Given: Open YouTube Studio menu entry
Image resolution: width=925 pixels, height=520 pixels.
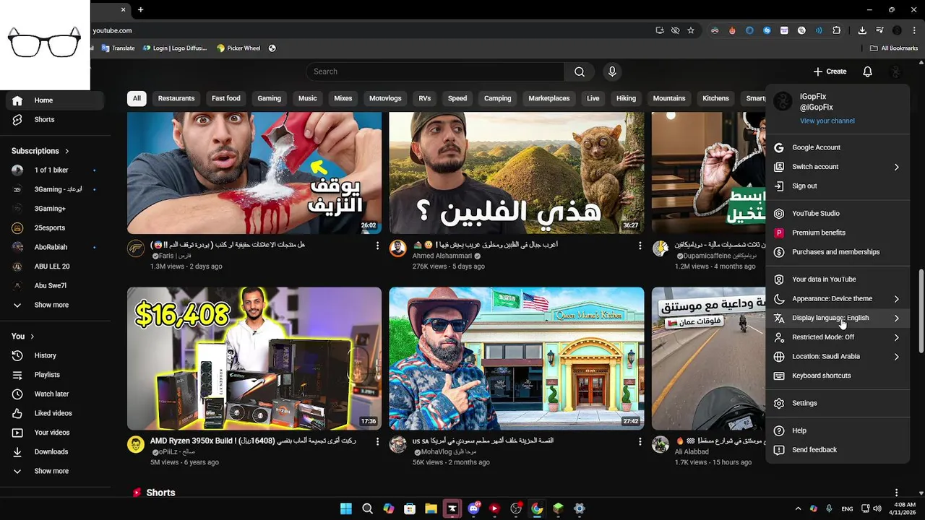Looking at the screenshot, I should coord(838,213).
